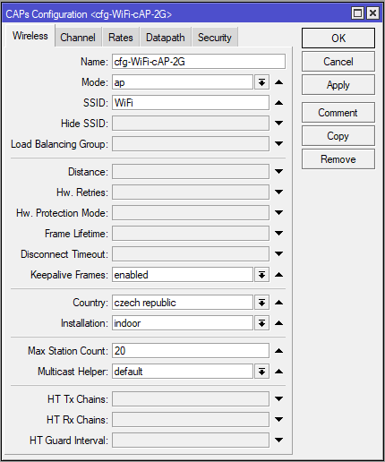Expand the Load Balancing Group field
The height and width of the screenshot is (462, 385).
pos(278,143)
